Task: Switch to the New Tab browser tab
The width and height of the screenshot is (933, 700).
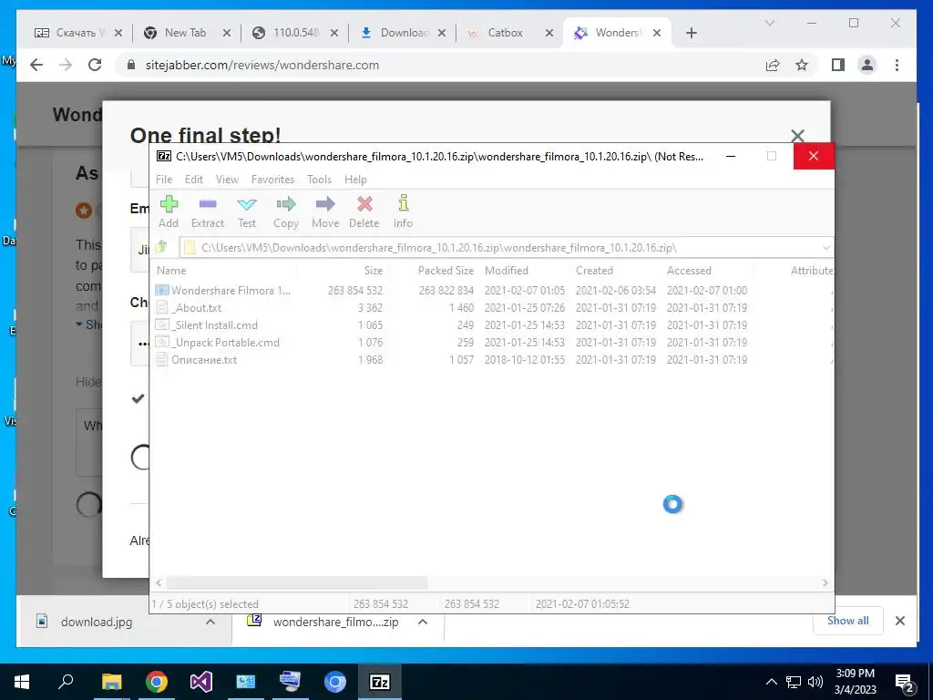Action: [x=185, y=33]
